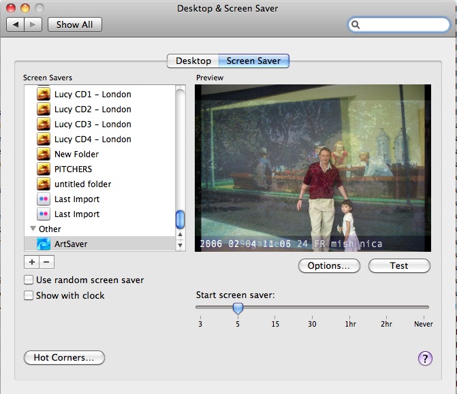
Task: Select New Folder in screen savers list
Action: [100, 154]
